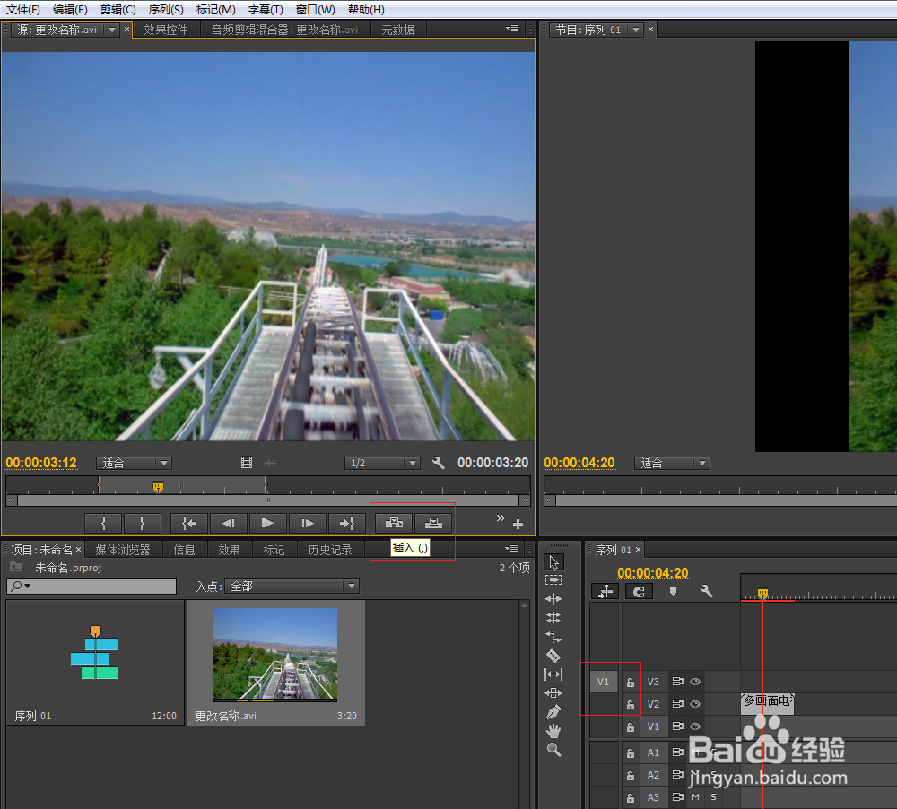Screen dimensions: 897x809
Task: Click source monitor zoom scroll bar
Action: [x=267, y=500]
